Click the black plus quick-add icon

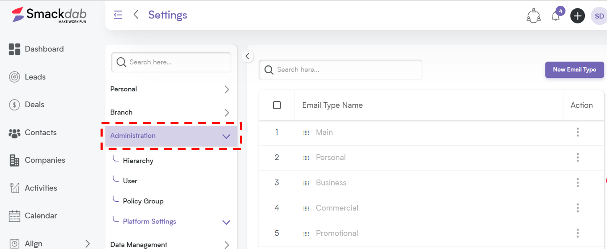pos(577,16)
